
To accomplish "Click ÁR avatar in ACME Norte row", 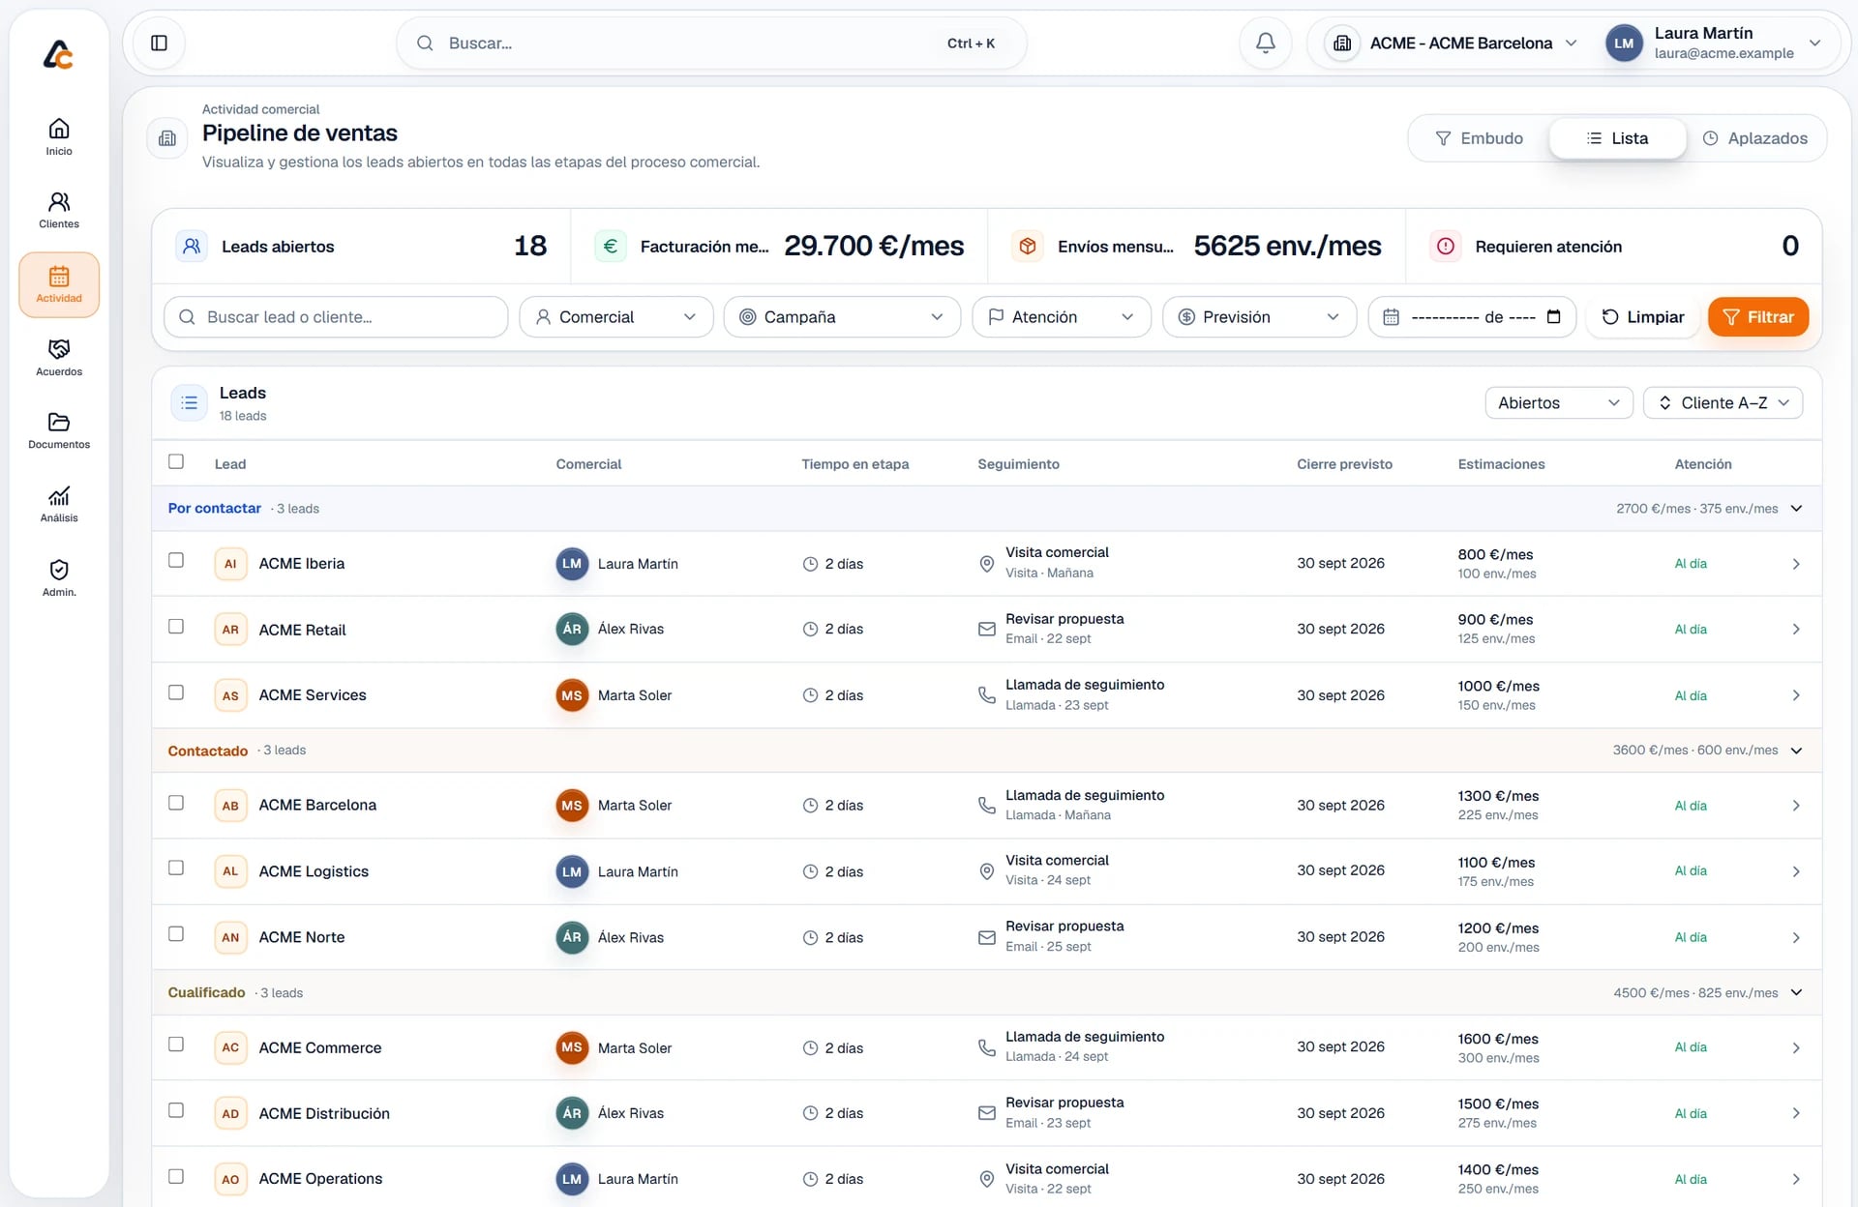I will coord(572,936).
